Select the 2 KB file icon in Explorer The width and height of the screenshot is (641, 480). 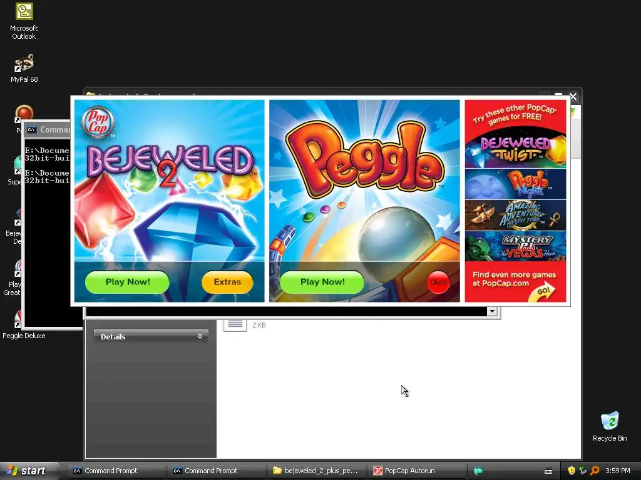235,325
